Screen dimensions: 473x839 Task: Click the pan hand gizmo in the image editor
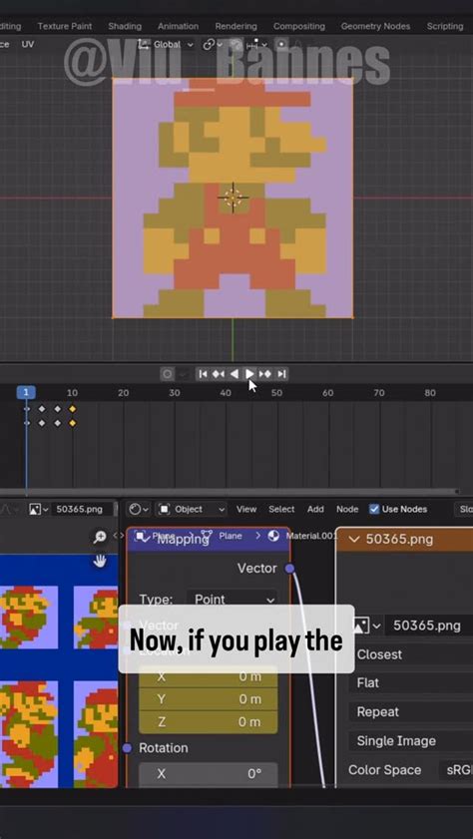(x=100, y=561)
